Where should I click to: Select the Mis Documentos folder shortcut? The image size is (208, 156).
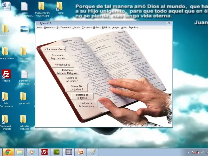point(6,100)
